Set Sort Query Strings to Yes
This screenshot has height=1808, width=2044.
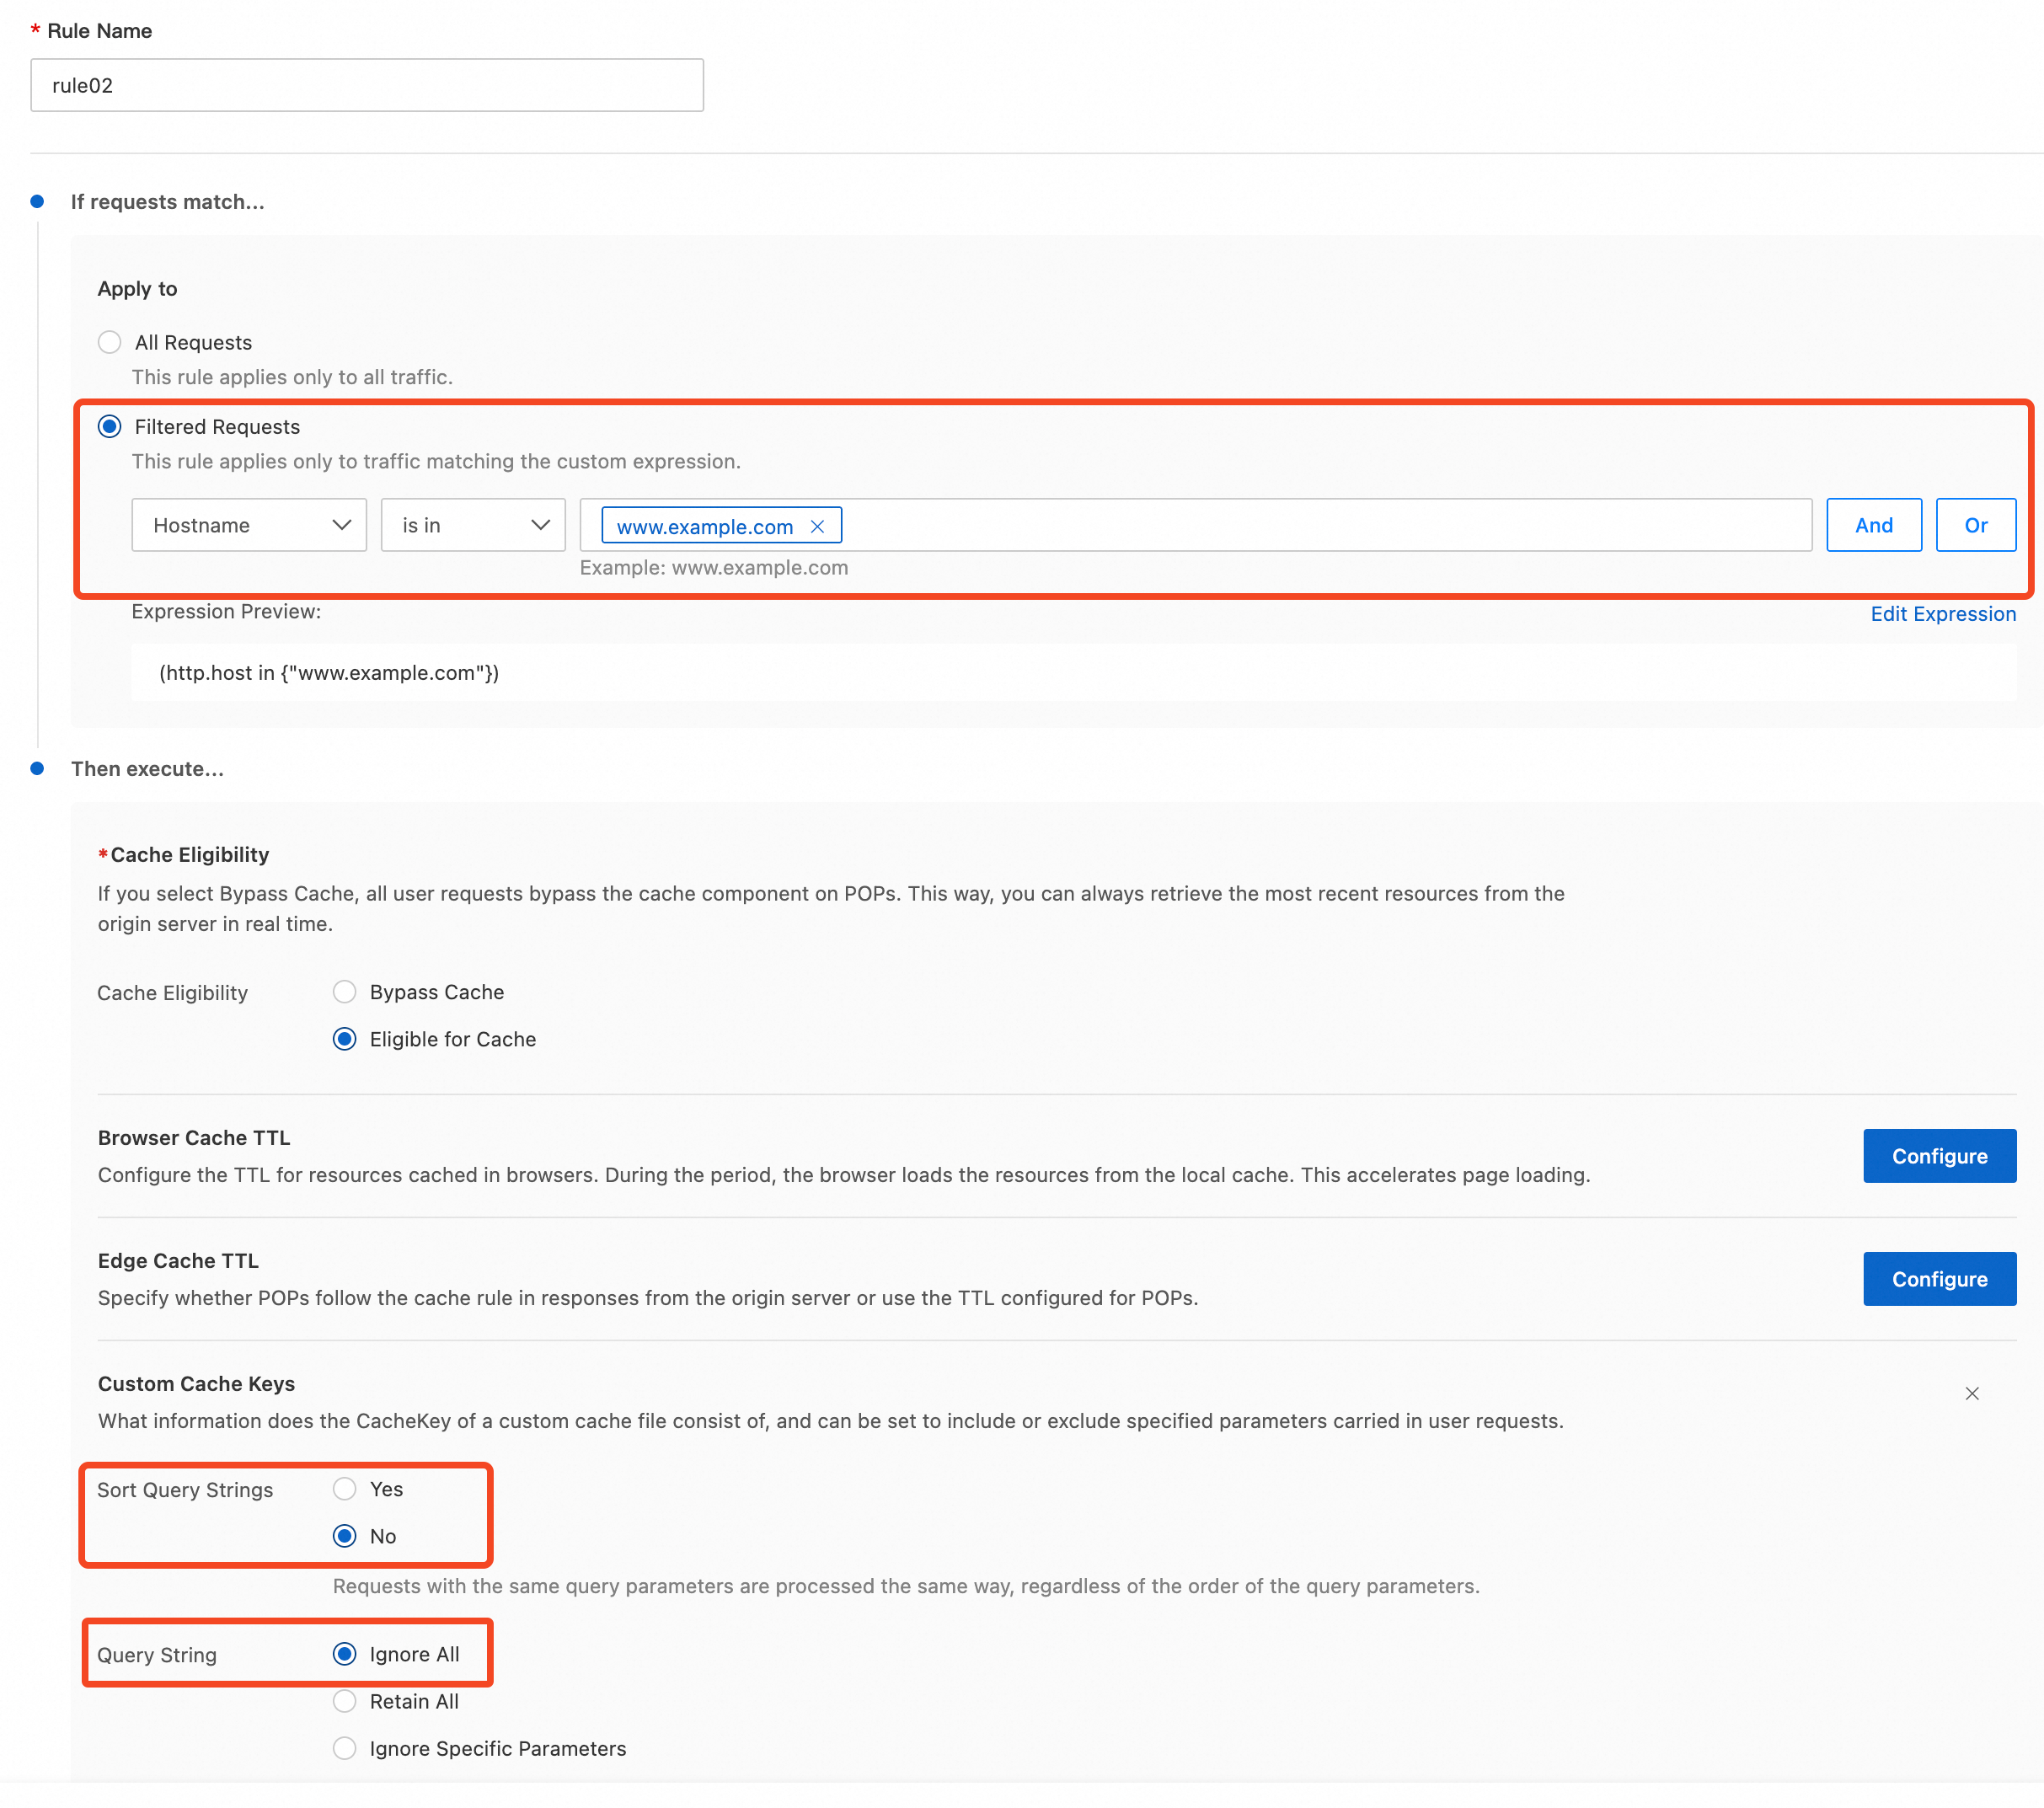point(345,1489)
